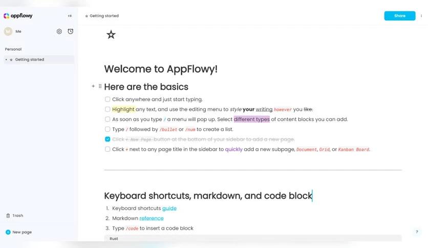The height and width of the screenshot is (248, 428).
Task: Collapse the sidebar with the double-arrow icon
Action: [x=70, y=16]
